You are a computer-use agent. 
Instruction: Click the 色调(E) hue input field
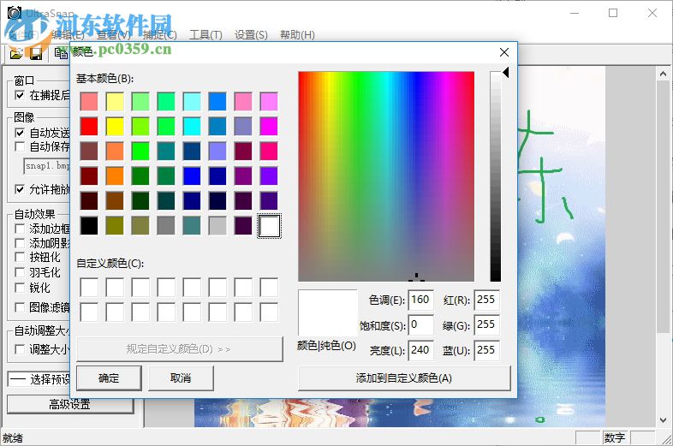(x=420, y=300)
